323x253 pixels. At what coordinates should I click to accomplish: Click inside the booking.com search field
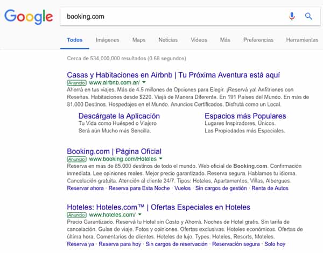172,16
